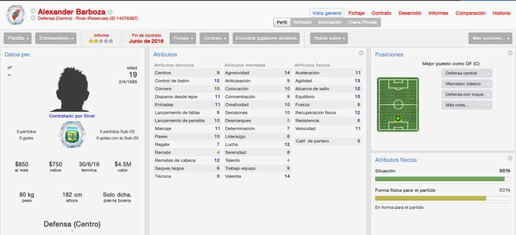Open the Contrato tab
Image resolution: width=516 pixels, height=235 pixels.
pyautogui.click(x=381, y=13)
